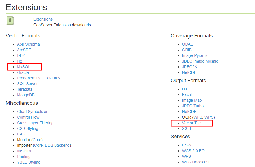Open the SQL Server extension
The height and width of the screenshot is (167, 255).
(27, 84)
